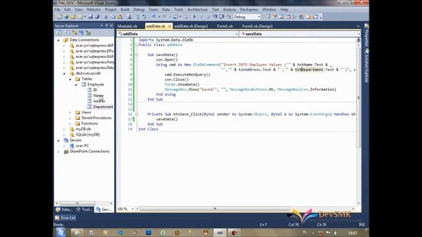Click the Save floppy disk icon
Screen dimensions: 422x237
click(x=90, y=17)
